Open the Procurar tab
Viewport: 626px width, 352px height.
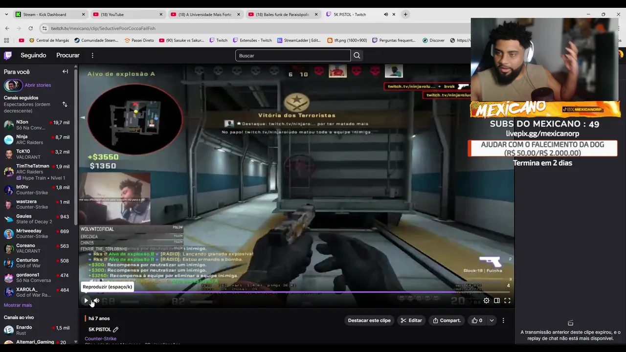68,55
